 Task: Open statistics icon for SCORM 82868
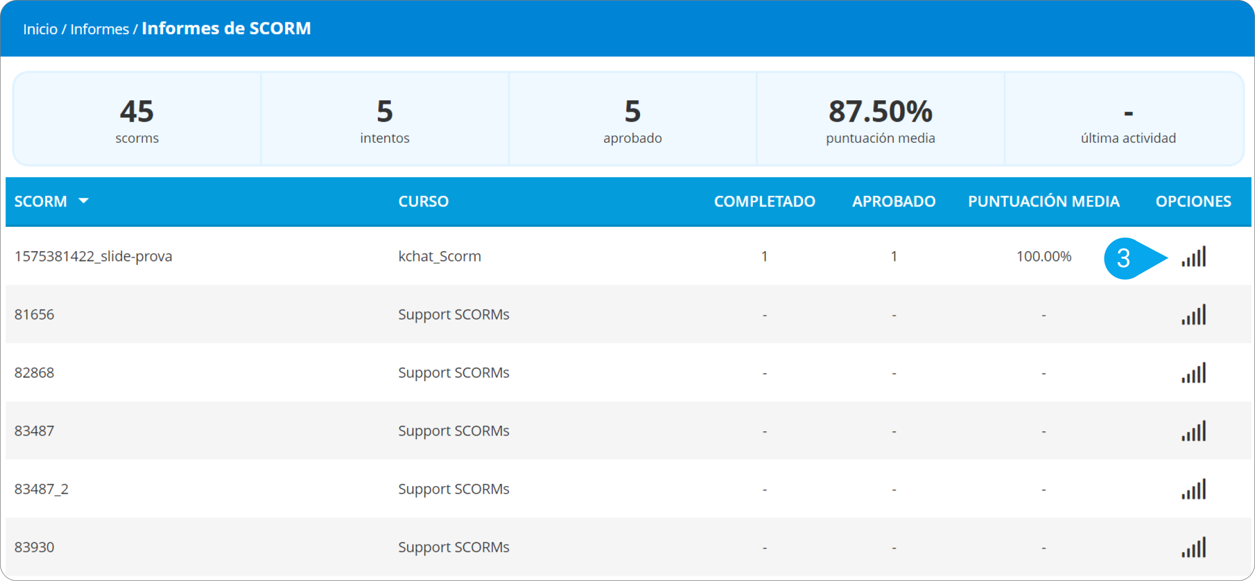coord(1193,373)
